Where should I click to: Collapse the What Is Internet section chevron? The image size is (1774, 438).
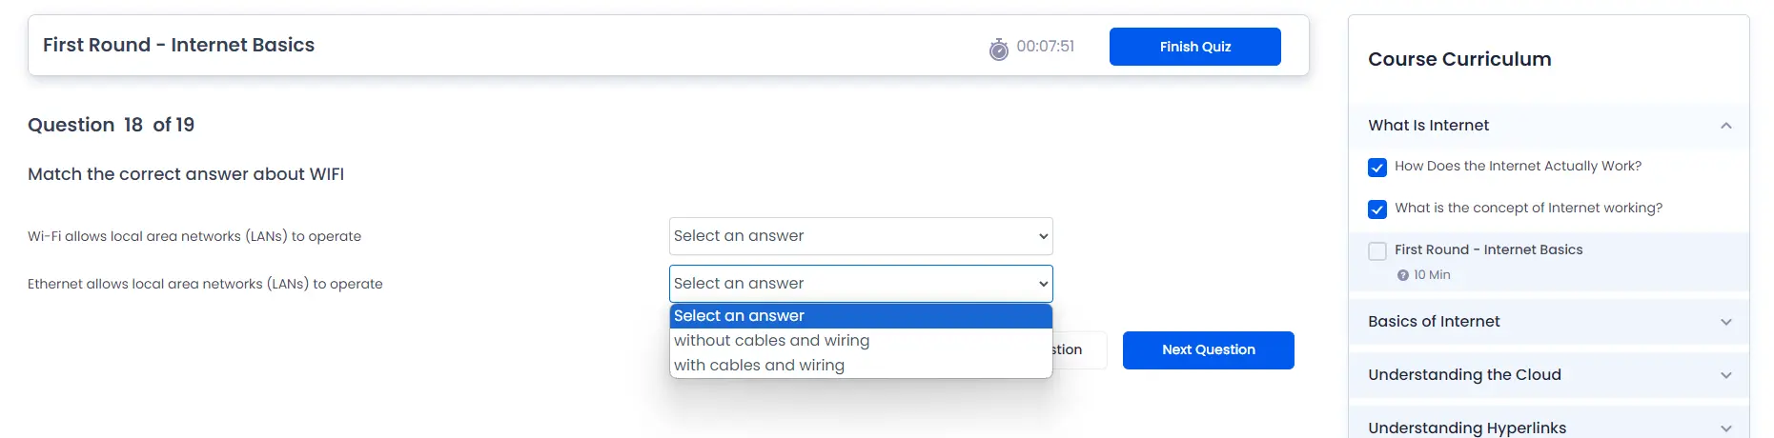tap(1725, 126)
